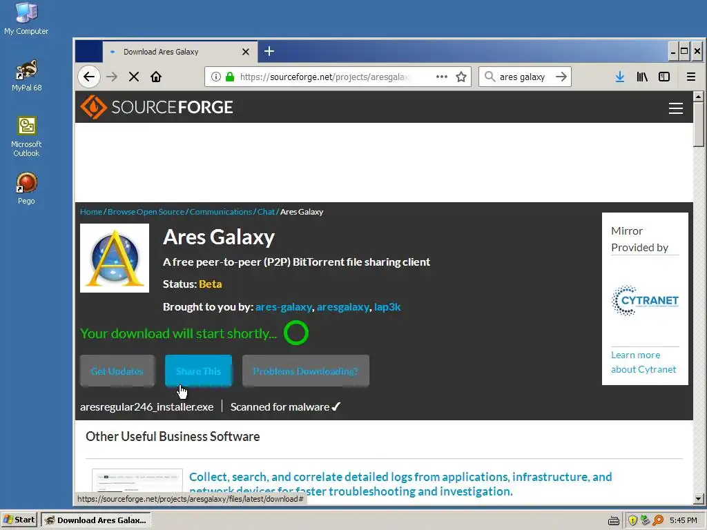Open Pego desktop shortcut

pos(26,188)
